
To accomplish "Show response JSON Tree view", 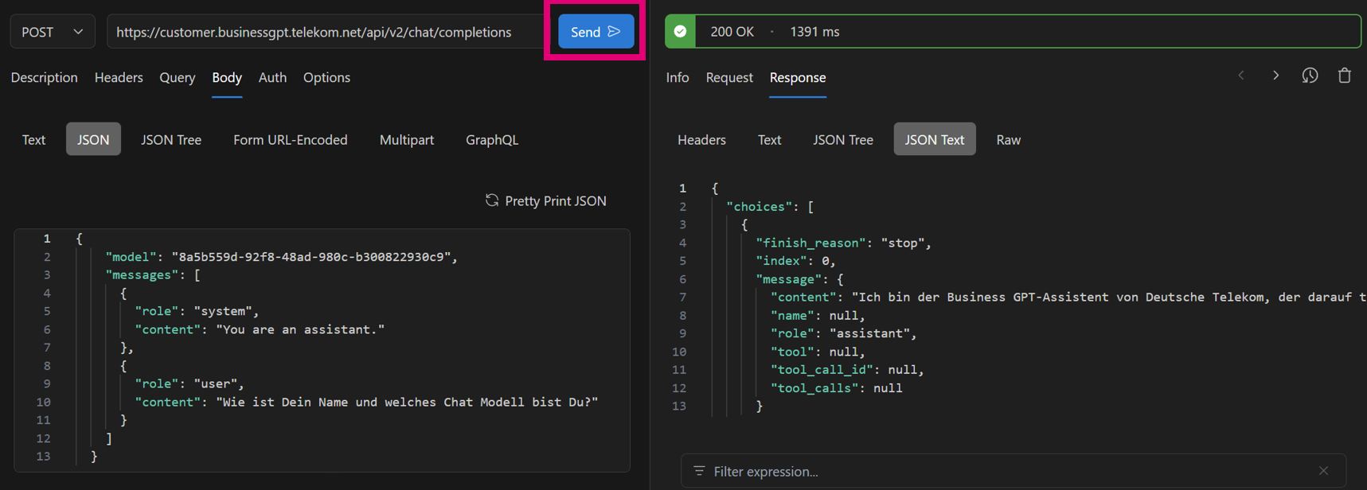I will pyautogui.click(x=842, y=139).
